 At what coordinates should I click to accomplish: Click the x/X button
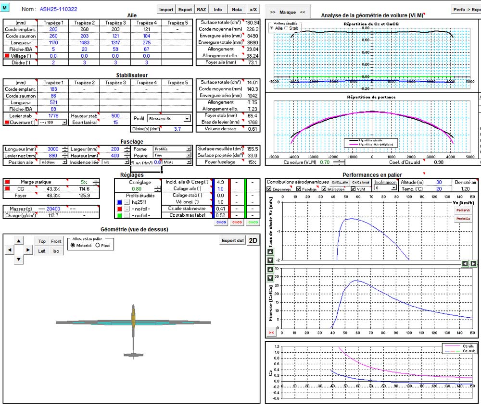click(x=253, y=10)
